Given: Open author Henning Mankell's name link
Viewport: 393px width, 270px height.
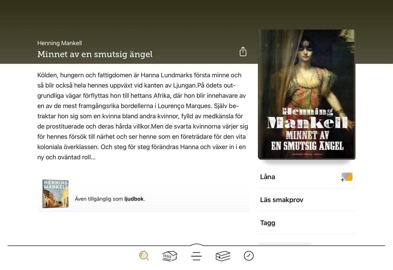Looking at the screenshot, I should [x=59, y=43].
